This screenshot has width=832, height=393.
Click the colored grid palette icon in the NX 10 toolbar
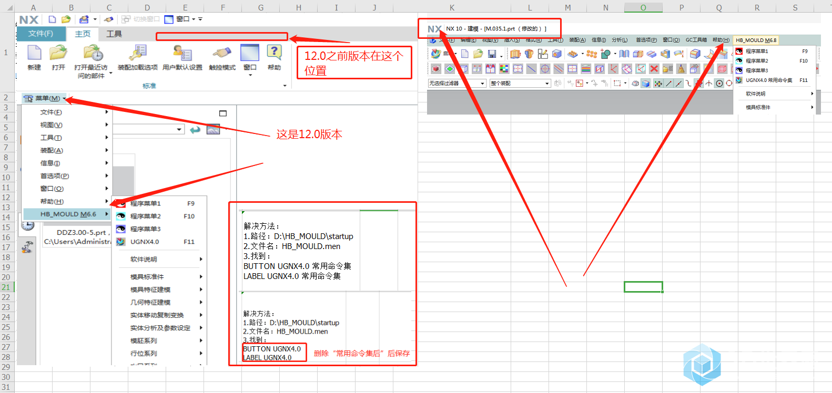[x=504, y=69]
